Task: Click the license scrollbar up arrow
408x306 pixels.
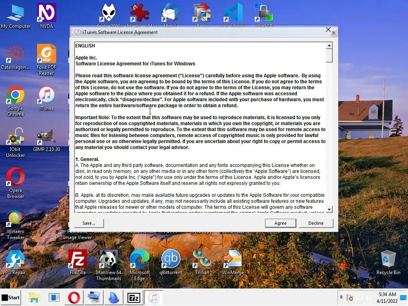Action: tap(329, 45)
